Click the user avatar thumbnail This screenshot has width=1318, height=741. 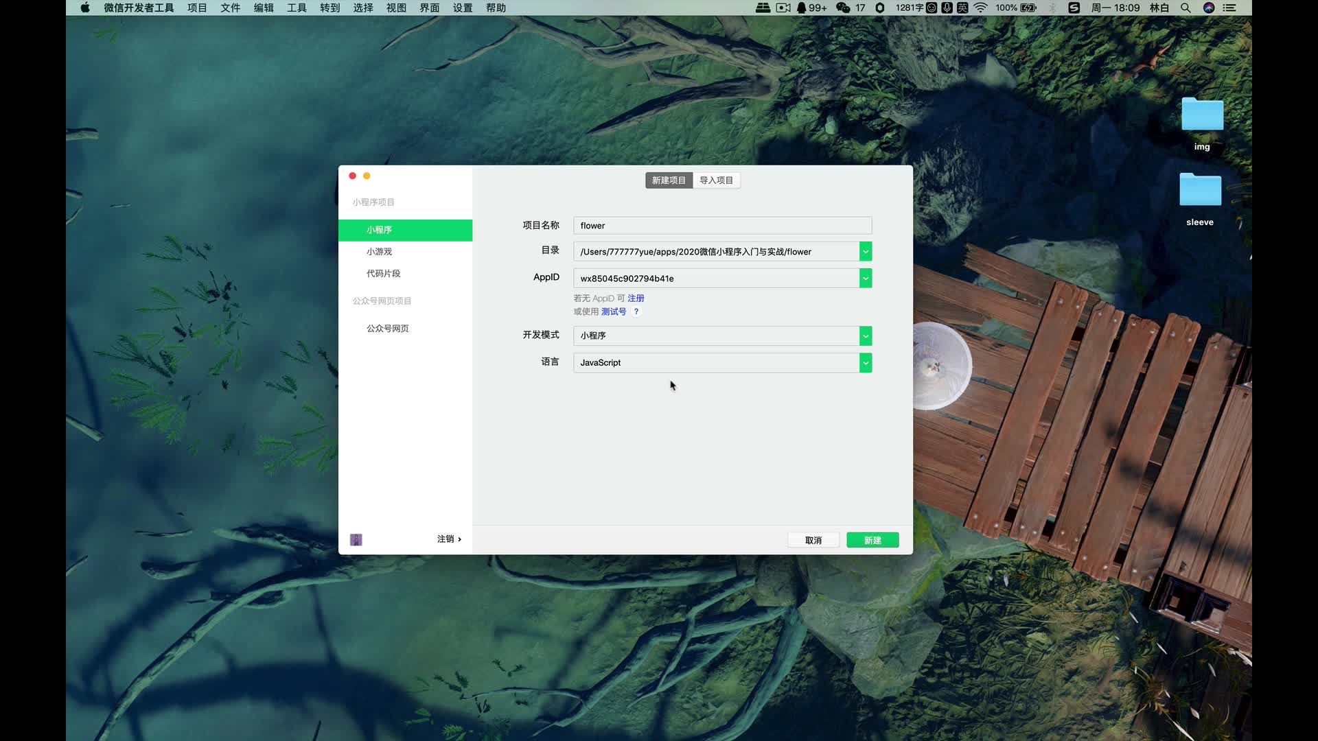point(356,540)
